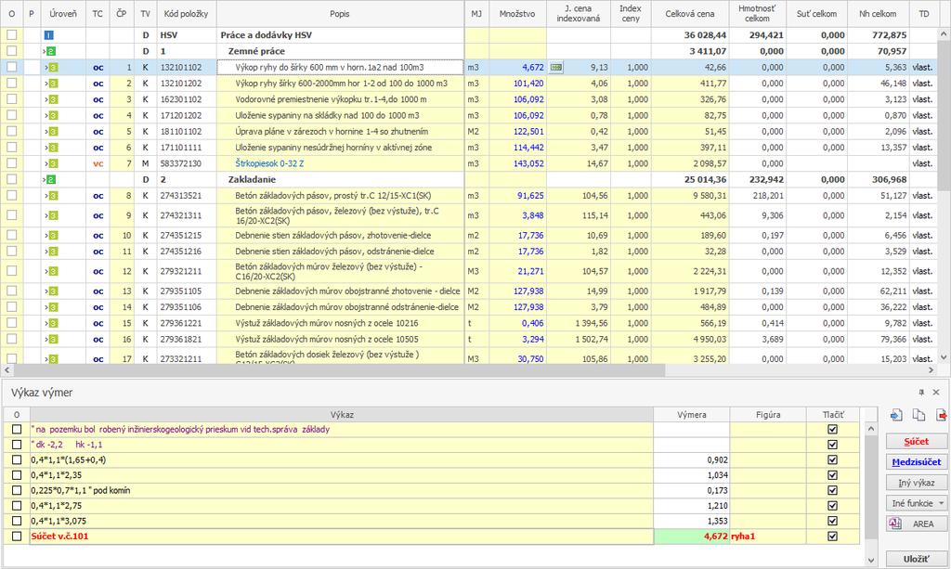This screenshot has width=951, height=569.
Task: Select the Súčet v.č.101 text cell
Action: tap(342, 537)
